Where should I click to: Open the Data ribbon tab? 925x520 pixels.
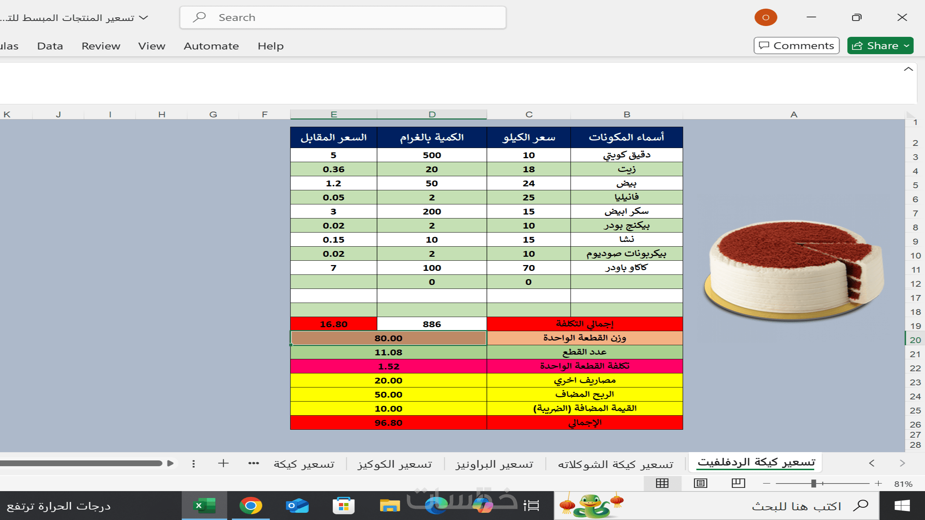(x=50, y=46)
